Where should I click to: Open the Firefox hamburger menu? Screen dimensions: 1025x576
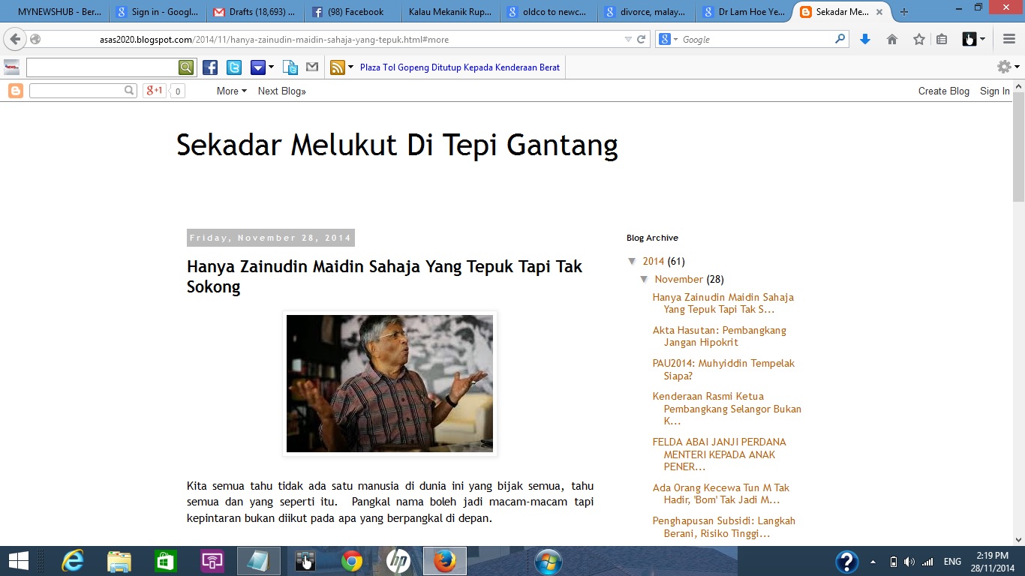(1009, 39)
